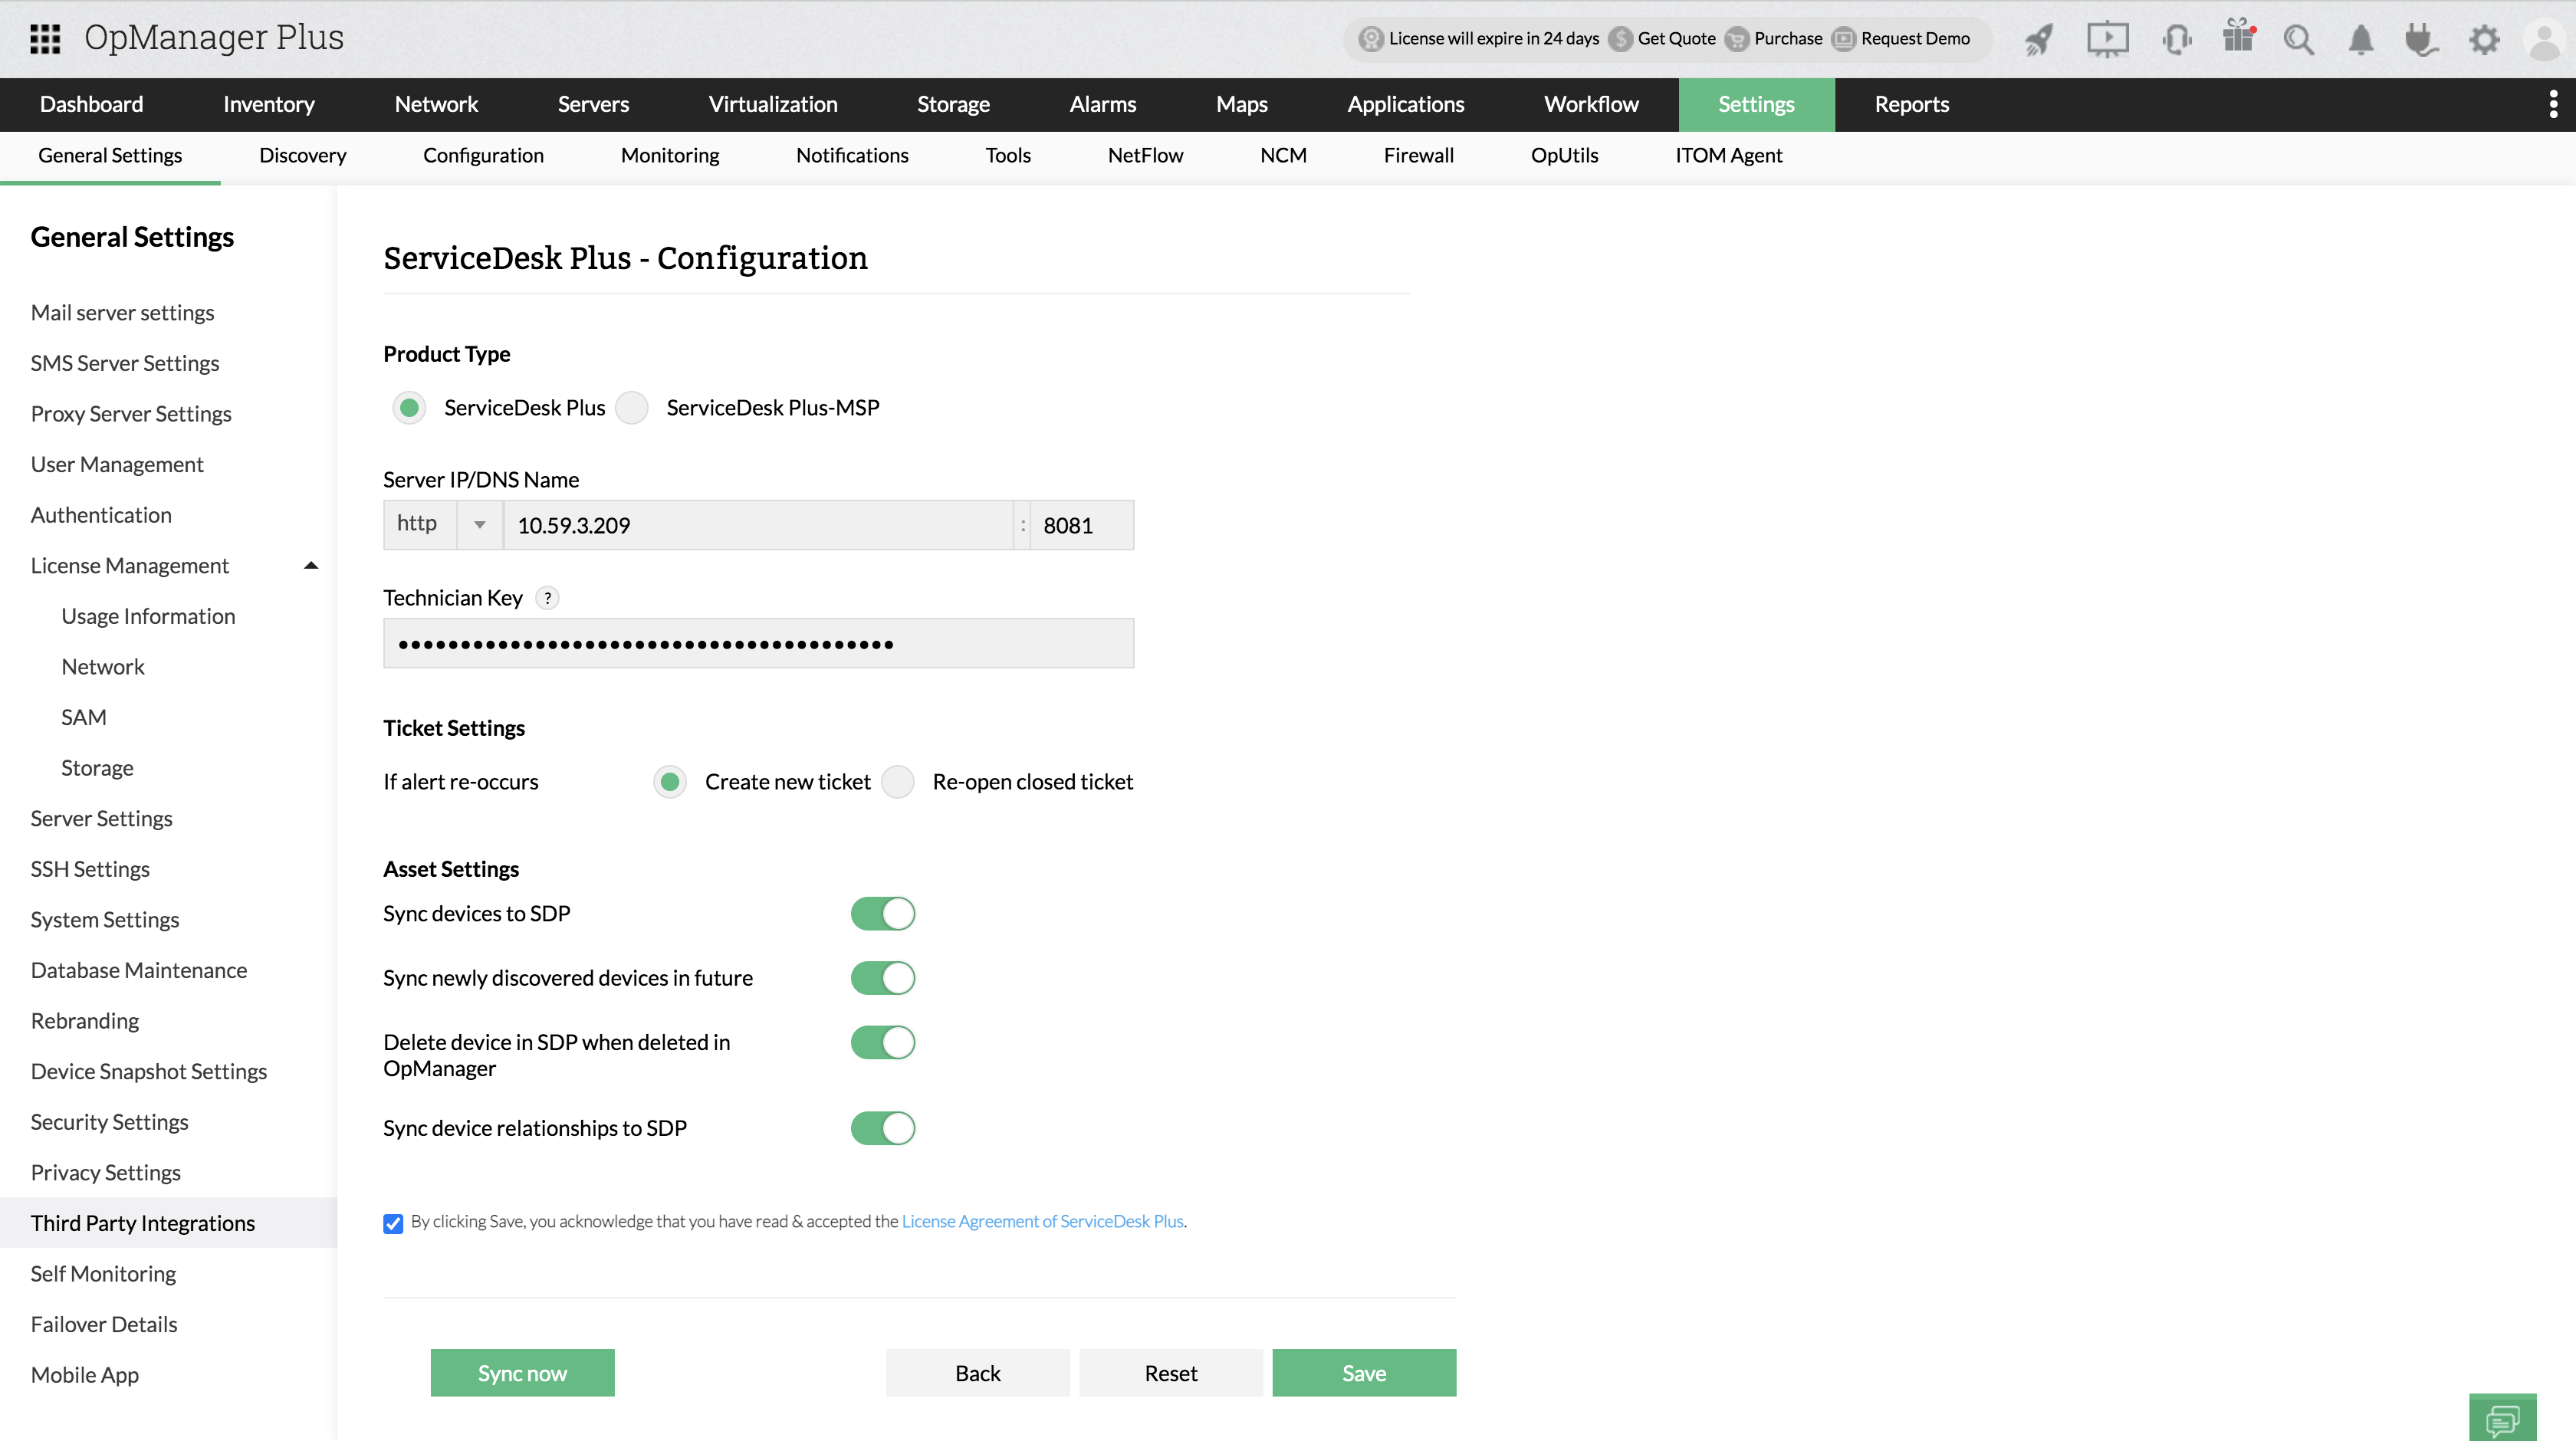2576x1441 pixels.
Task: Click the rocket quick-start icon
Action: [x=2038, y=39]
